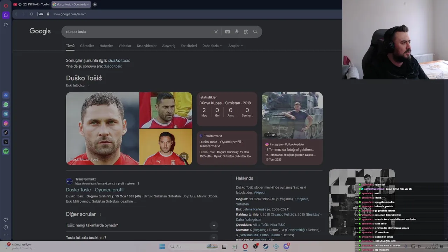This screenshot has width=448, height=252.
Task: Open Instagram in the sidebar
Action: tap(6, 123)
